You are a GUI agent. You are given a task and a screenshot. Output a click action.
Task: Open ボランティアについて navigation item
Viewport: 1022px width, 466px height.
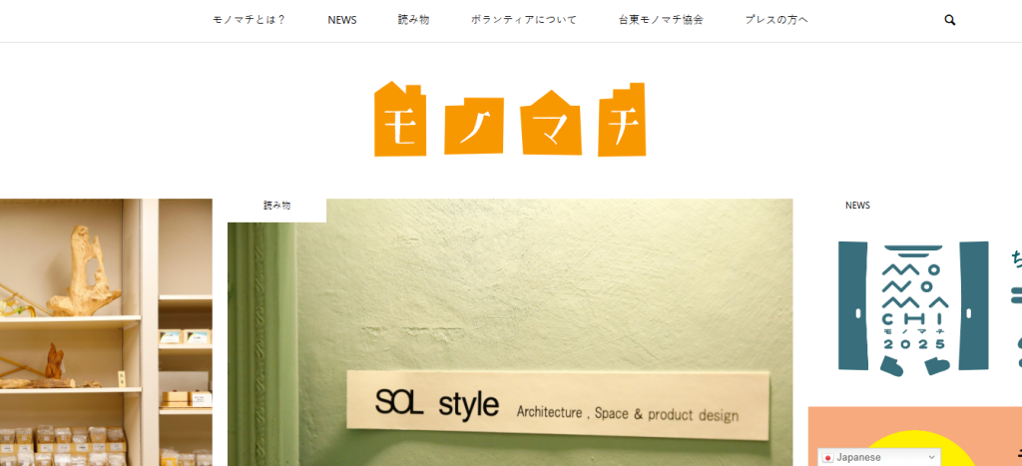point(524,20)
